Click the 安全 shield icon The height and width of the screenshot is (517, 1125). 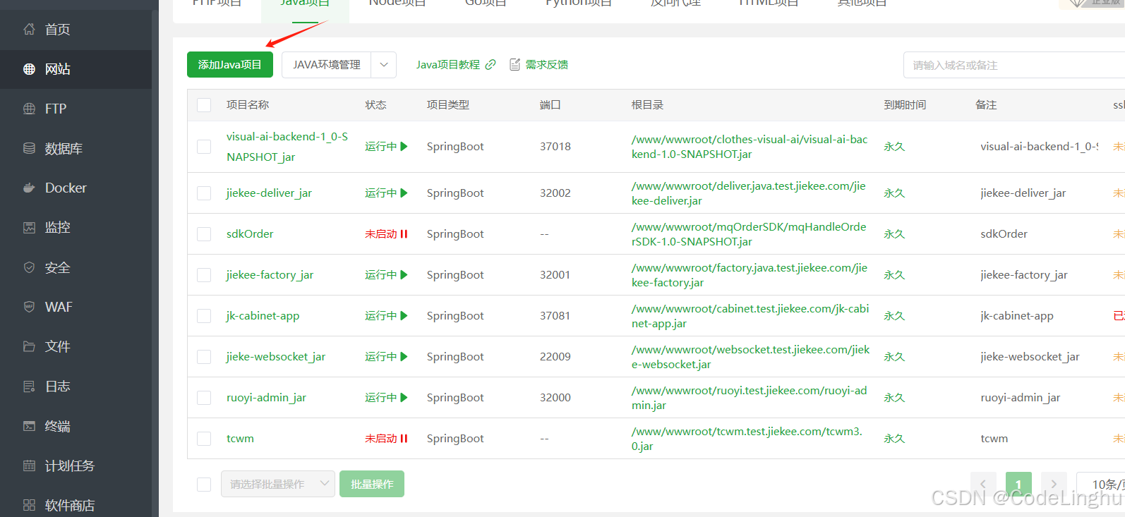[29, 267]
